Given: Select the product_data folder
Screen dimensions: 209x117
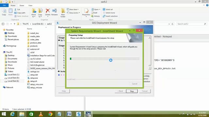Looking at the screenshot, I should pyautogui.click(x=34, y=43).
